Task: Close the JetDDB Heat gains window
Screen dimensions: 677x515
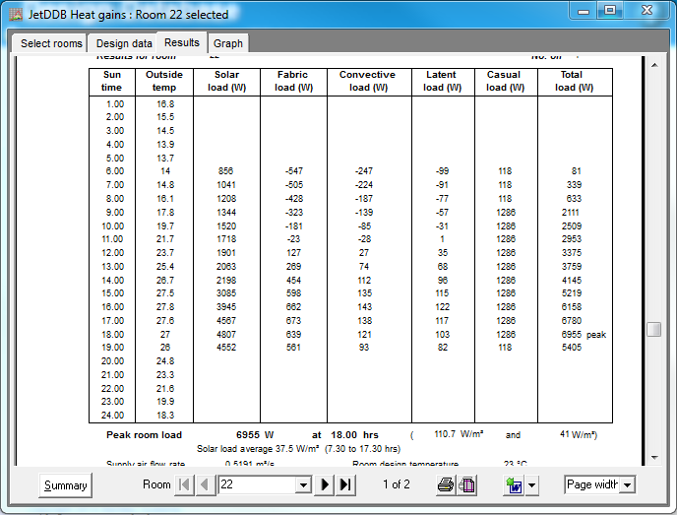Action: (646, 11)
